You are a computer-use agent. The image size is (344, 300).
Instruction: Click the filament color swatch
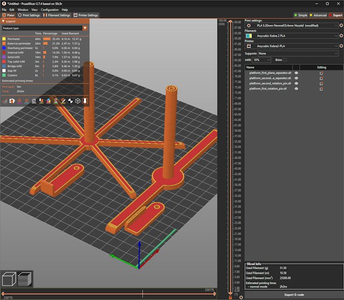click(249, 36)
